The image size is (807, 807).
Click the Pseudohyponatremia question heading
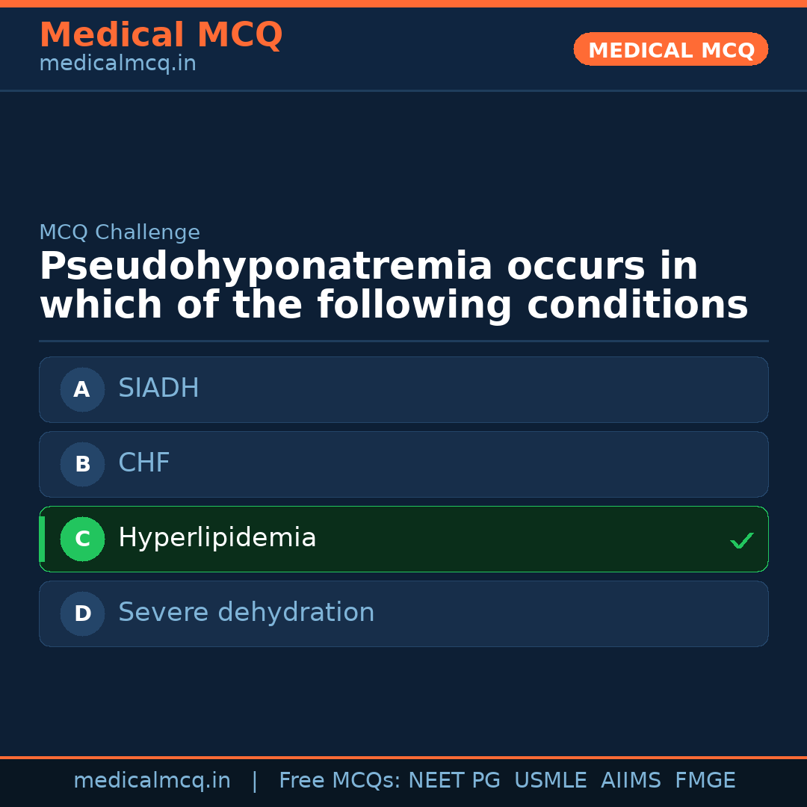pos(394,286)
